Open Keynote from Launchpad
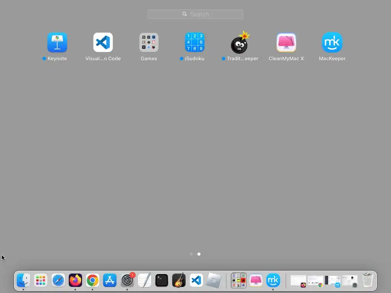The width and height of the screenshot is (391, 293). click(57, 43)
